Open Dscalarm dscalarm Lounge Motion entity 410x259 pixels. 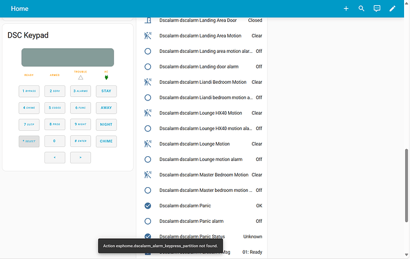[194, 144]
